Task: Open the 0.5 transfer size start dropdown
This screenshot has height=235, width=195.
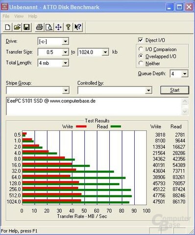Action: (x=65, y=52)
